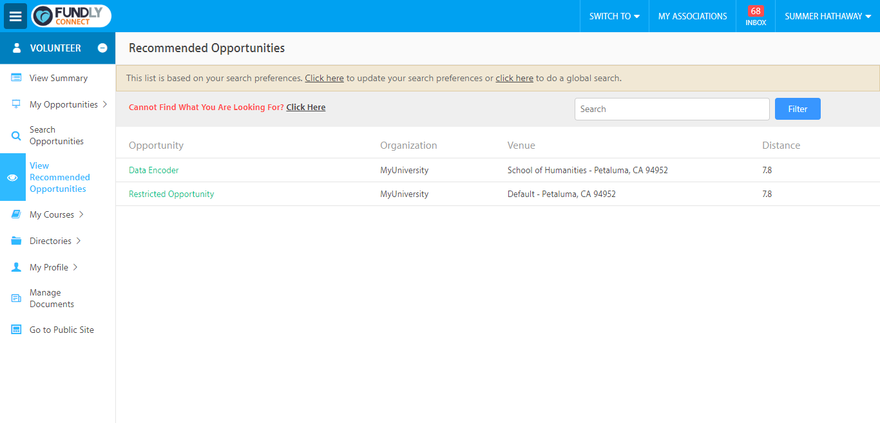Image resolution: width=880 pixels, height=423 pixels.
Task: Click the link to do a global search
Action: 514,79
